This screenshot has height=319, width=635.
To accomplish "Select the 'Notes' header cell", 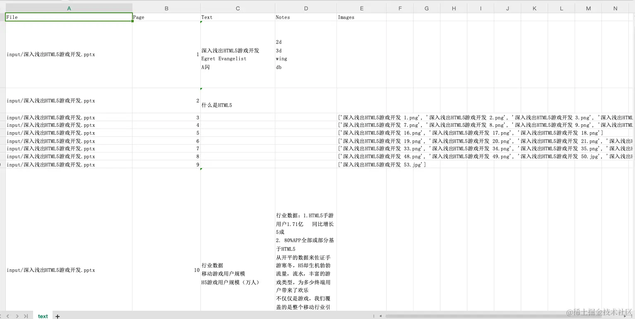I will tap(306, 17).
